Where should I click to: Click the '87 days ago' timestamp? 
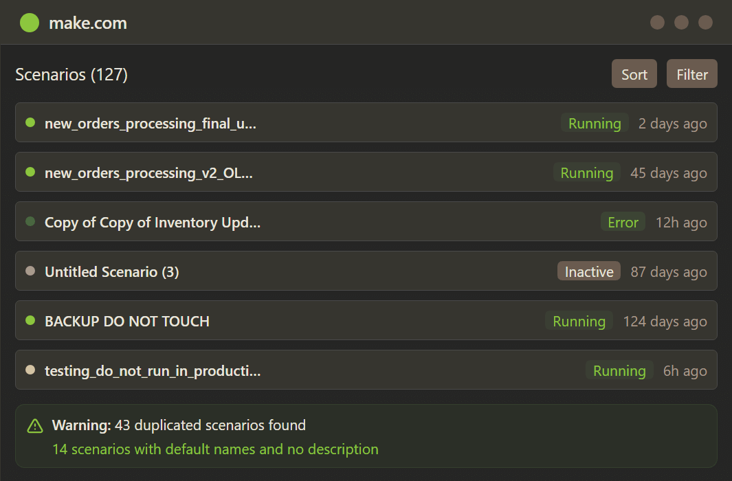(x=669, y=272)
